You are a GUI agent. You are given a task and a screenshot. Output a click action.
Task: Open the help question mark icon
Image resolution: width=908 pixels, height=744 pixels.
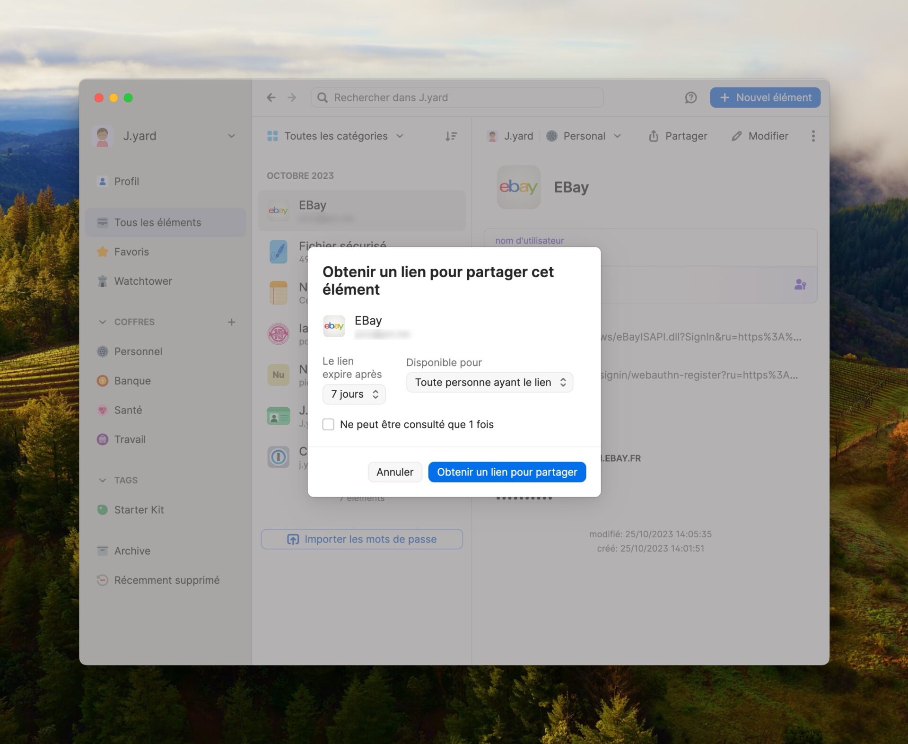[691, 97]
